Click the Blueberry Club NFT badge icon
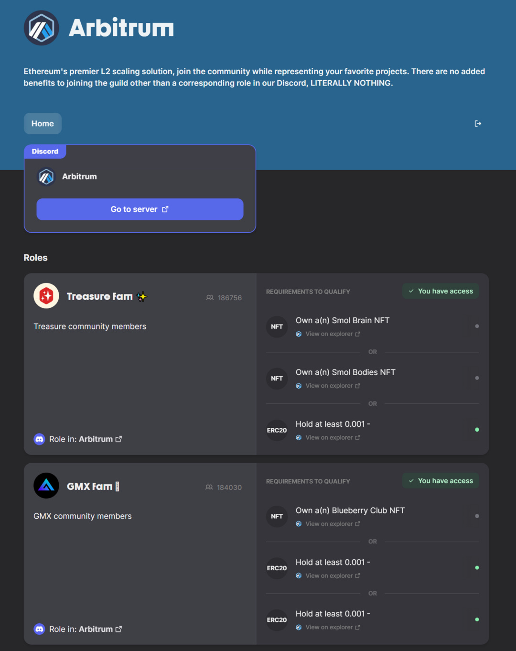This screenshot has width=516, height=651. click(277, 517)
